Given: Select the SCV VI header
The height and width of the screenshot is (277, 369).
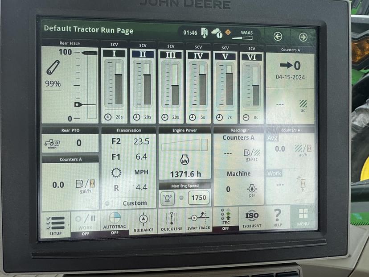Looking at the screenshot, I should coord(251,57).
